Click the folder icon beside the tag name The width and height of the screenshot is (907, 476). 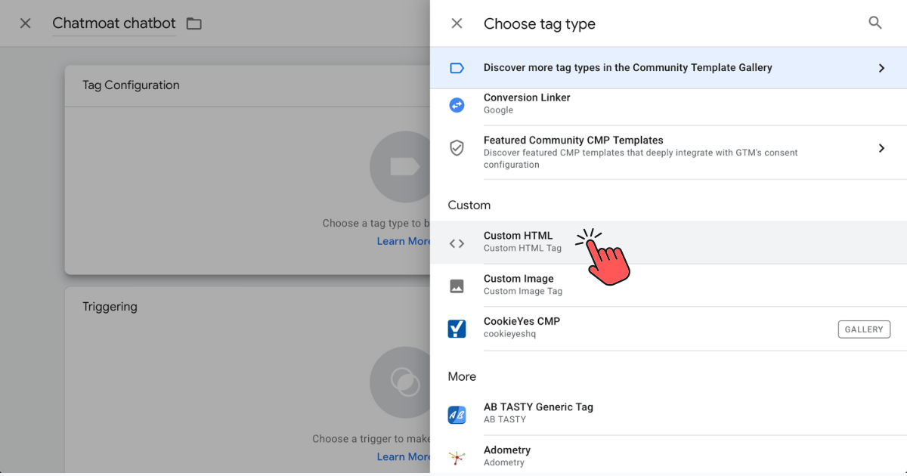(x=194, y=23)
